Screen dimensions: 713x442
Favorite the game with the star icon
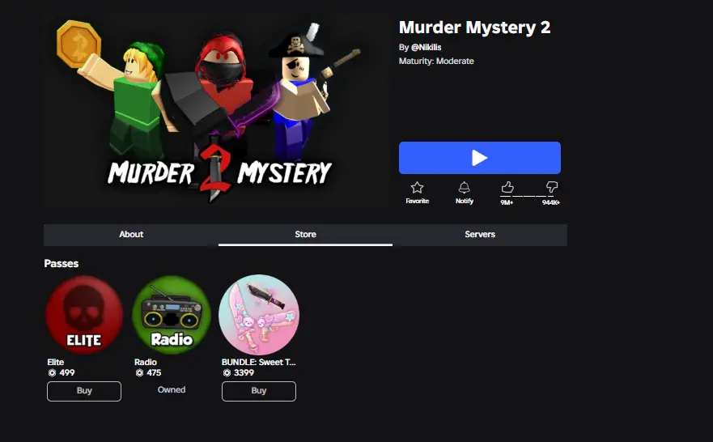[x=417, y=188]
